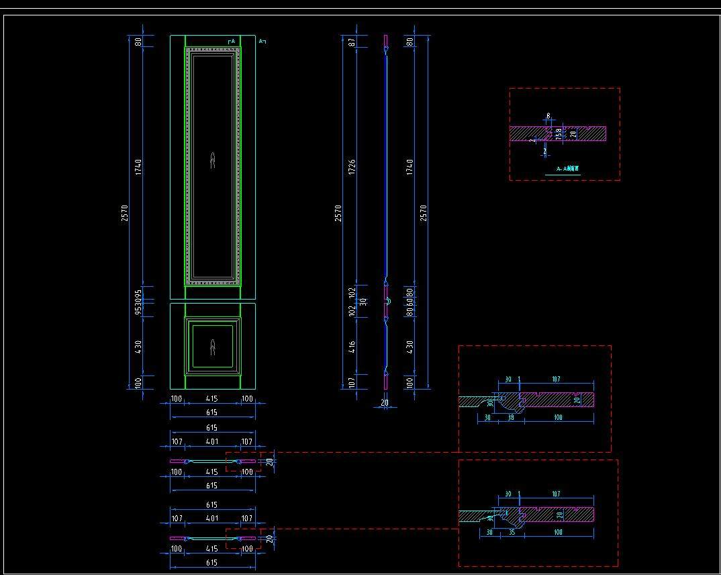Screen dimensions: 721x575
Task: Select the upper horizontal door cross-section strip
Action: pyautogui.click(x=212, y=461)
